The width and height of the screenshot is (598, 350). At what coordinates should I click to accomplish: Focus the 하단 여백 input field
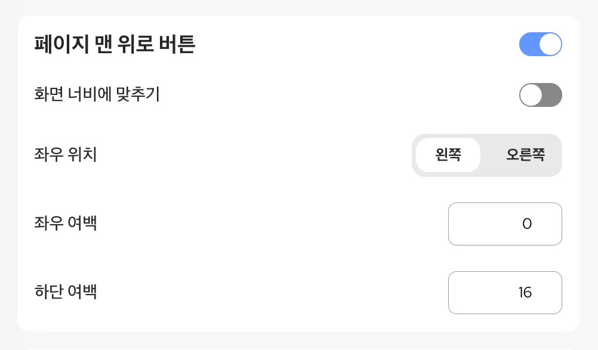pyautogui.click(x=505, y=293)
